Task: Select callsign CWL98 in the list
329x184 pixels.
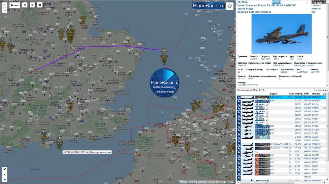Action: (315, 108)
